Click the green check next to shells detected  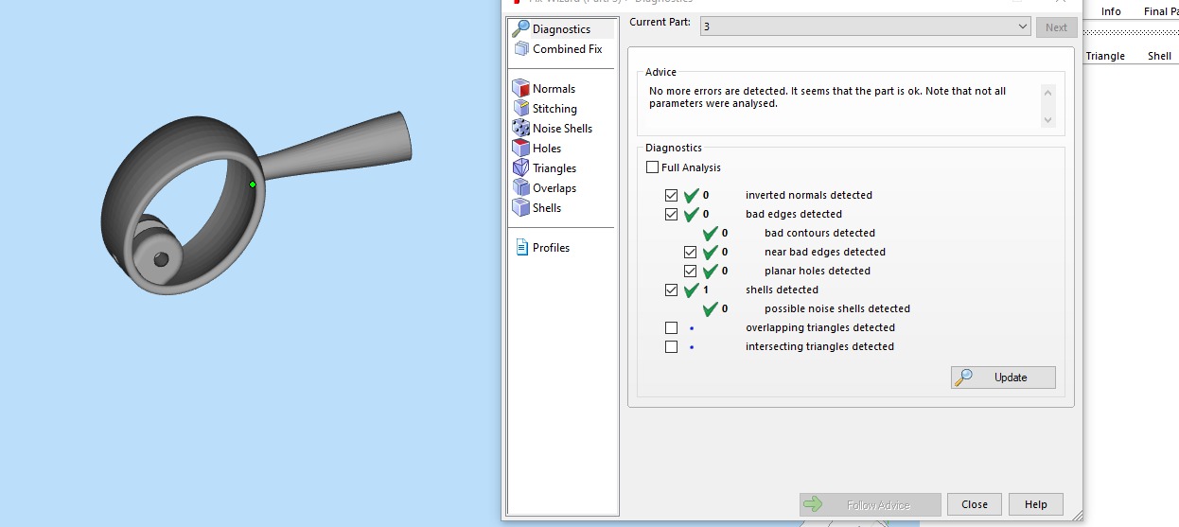(692, 290)
